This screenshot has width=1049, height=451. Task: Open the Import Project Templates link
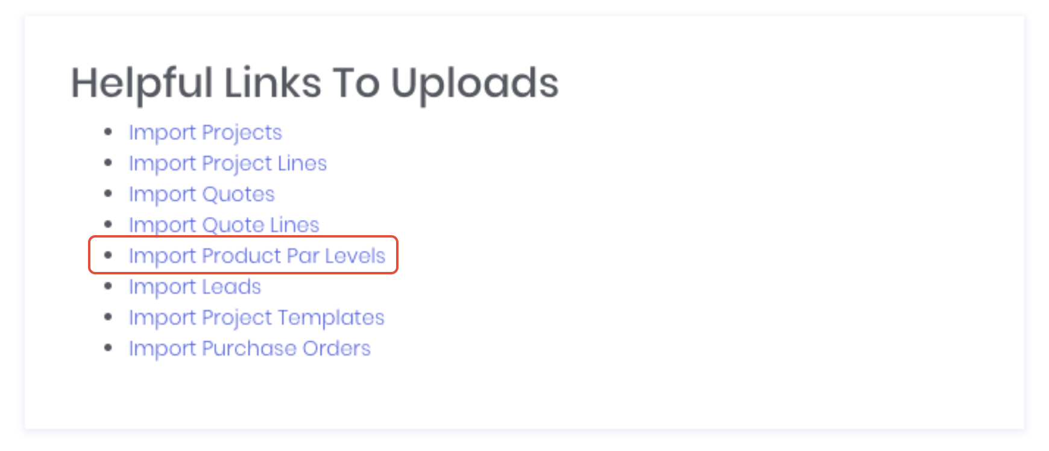coord(256,318)
